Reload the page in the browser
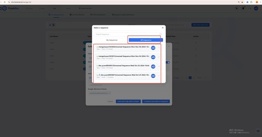Image resolution: width=262 pixels, height=137 pixels. 5,2
